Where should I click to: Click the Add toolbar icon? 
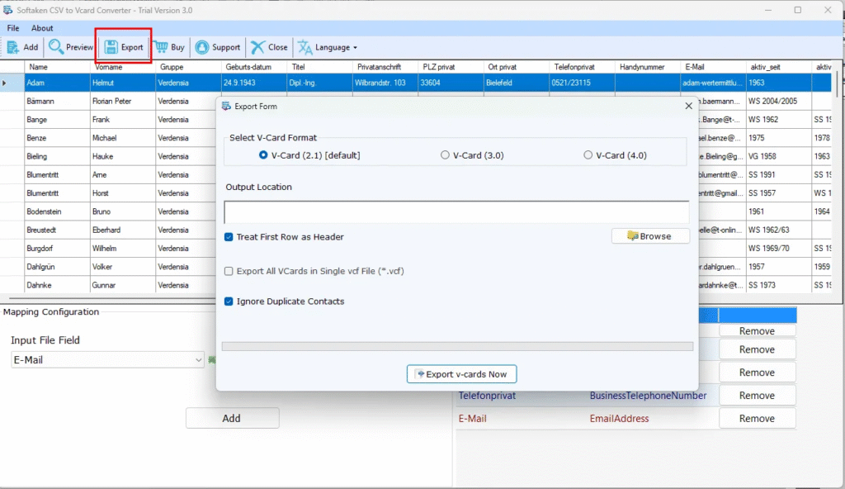pos(22,48)
